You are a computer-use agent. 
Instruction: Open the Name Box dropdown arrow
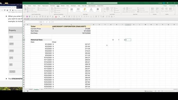tap(39, 22)
